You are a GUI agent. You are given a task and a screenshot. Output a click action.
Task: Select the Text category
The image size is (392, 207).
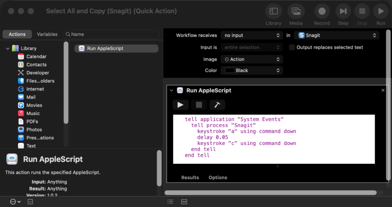pyautogui.click(x=31, y=146)
